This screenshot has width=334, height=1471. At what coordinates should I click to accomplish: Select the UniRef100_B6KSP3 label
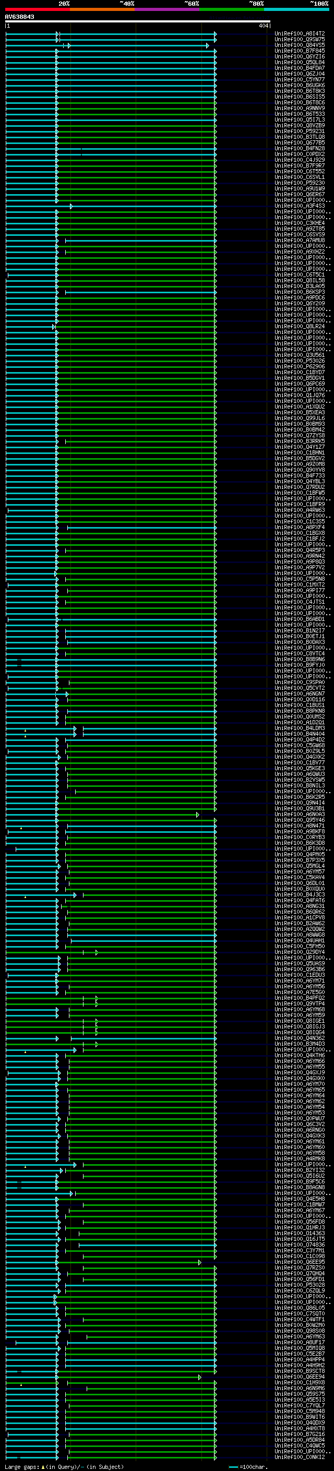coord(300,292)
